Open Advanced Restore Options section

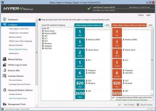point(20,90)
